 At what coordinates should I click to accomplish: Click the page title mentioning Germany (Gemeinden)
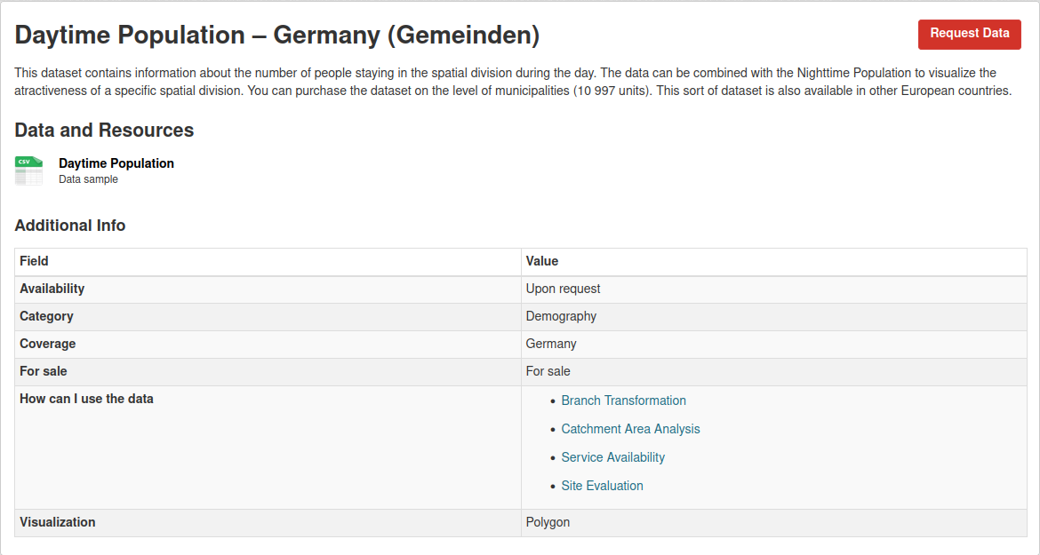(277, 36)
